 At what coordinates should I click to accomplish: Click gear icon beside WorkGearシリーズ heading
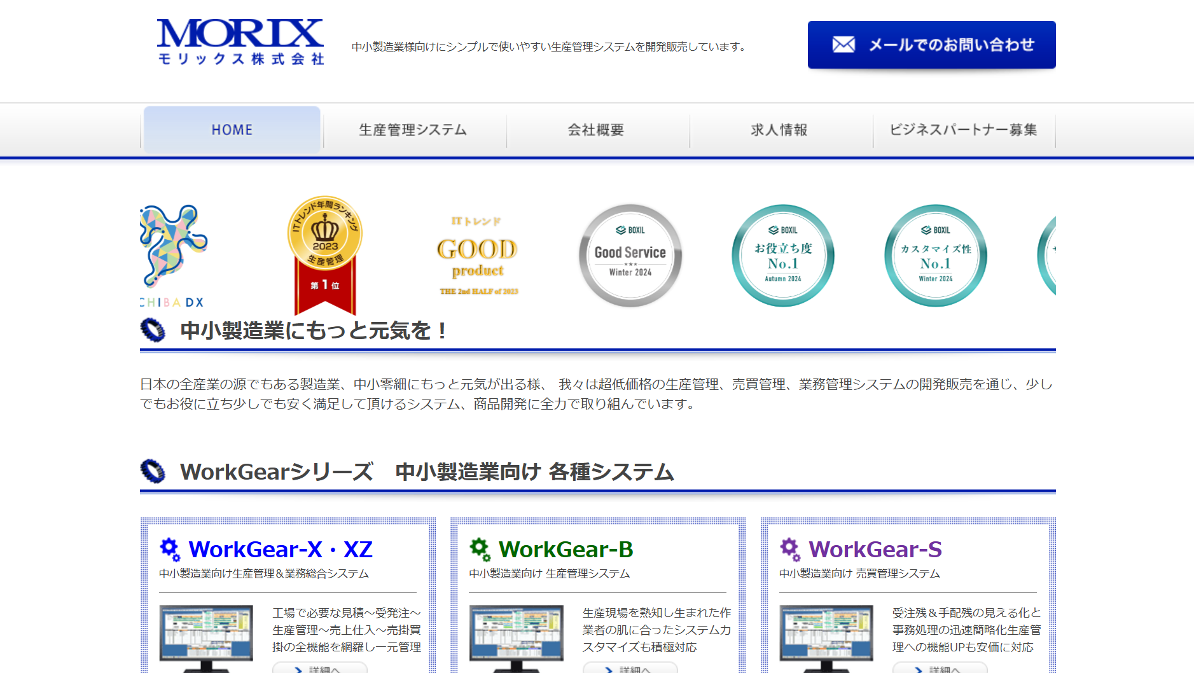(x=153, y=471)
